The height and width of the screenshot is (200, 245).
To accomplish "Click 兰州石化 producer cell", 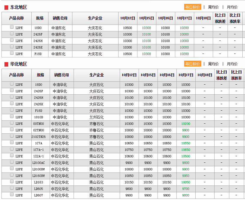I will pyautogui.click(x=96, y=117).
